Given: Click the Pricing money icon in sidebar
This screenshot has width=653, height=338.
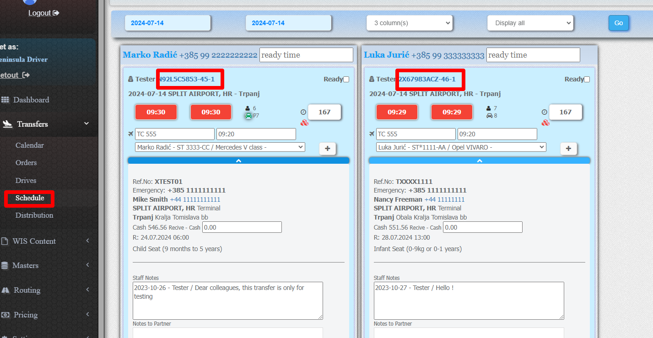Looking at the screenshot, I should pos(5,315).
